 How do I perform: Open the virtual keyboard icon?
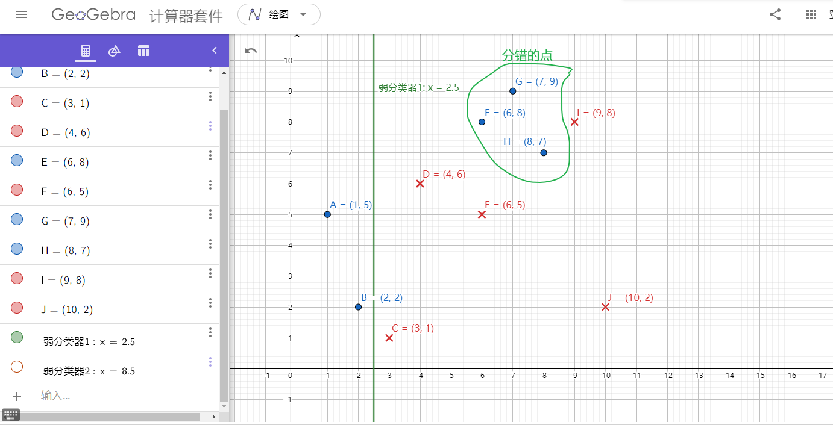click(11, 415)
